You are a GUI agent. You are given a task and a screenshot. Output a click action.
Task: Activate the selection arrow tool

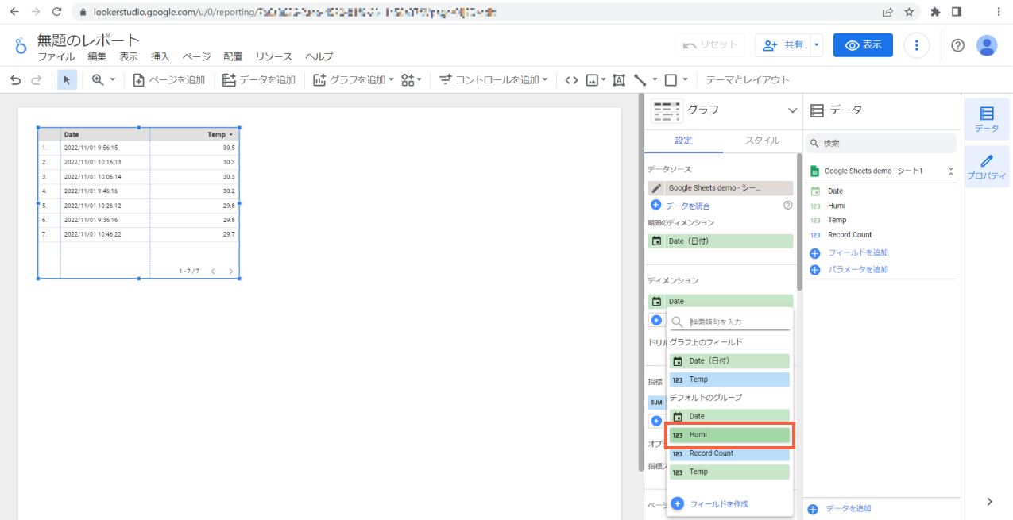tap(67, 79)
